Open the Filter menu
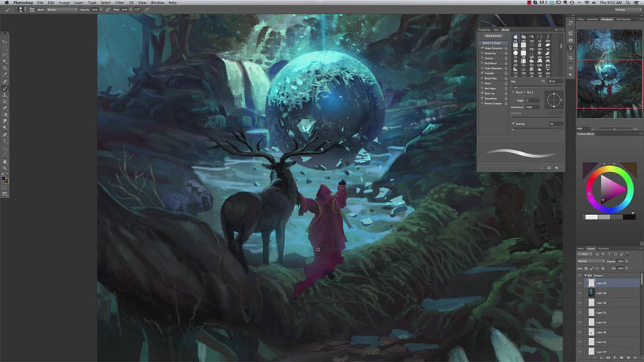The image size is (644, 362). pos(119,2)
